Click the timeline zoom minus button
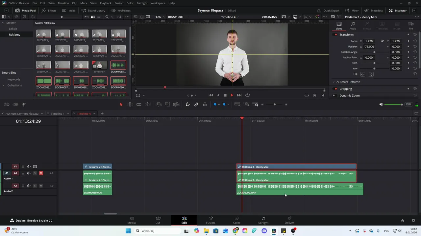This screenshot has width=421, height=236. [262, 105]
